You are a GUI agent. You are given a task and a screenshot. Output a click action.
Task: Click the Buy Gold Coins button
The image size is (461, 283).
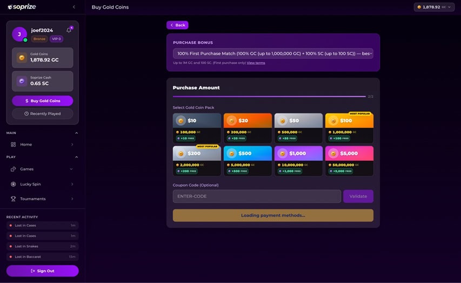click(x=43, y=101)
